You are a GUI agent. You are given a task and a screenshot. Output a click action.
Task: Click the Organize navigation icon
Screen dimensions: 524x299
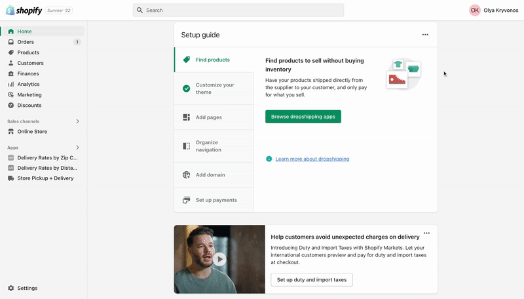187,146
